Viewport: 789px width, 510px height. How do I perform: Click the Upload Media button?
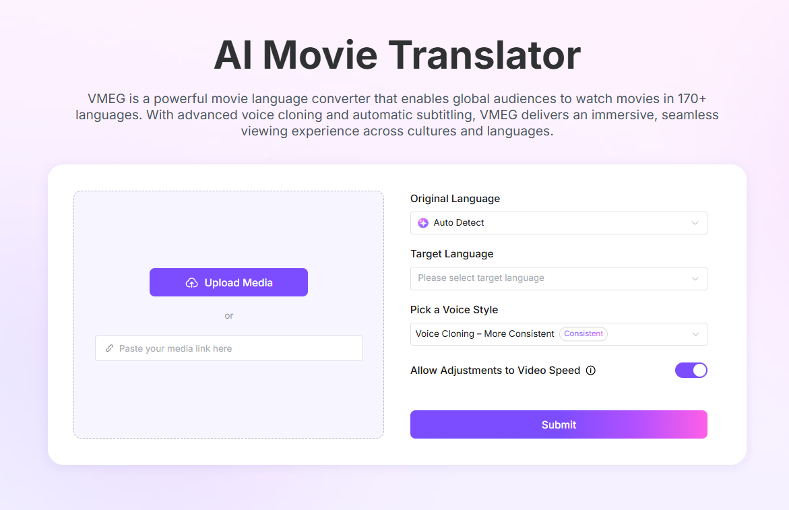(228, 282)
